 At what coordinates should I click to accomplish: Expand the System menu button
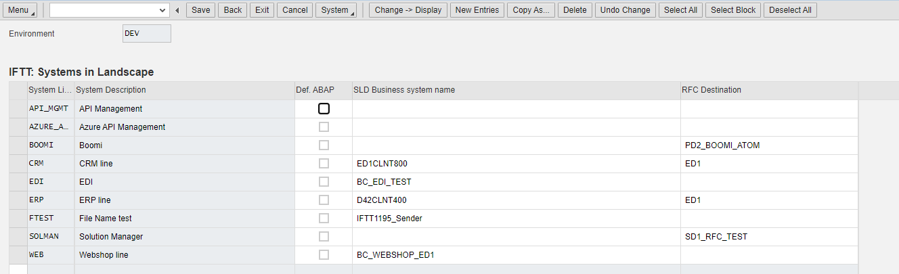pyautogui.click(x=336, y=10)
